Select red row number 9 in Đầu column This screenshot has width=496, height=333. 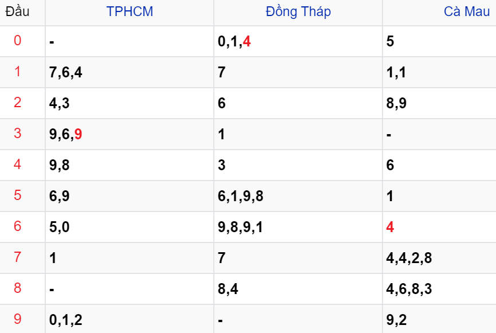tap(17, 319)
